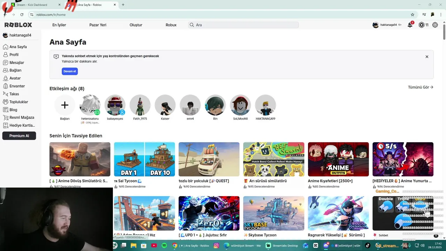The width and height of the screenshot is (446, 251).
Task: Click the Premium Al button
Action: (x=19, y=136)
